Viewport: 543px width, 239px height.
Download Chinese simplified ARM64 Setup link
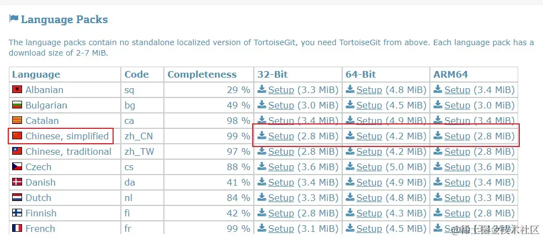click(457, 137)
